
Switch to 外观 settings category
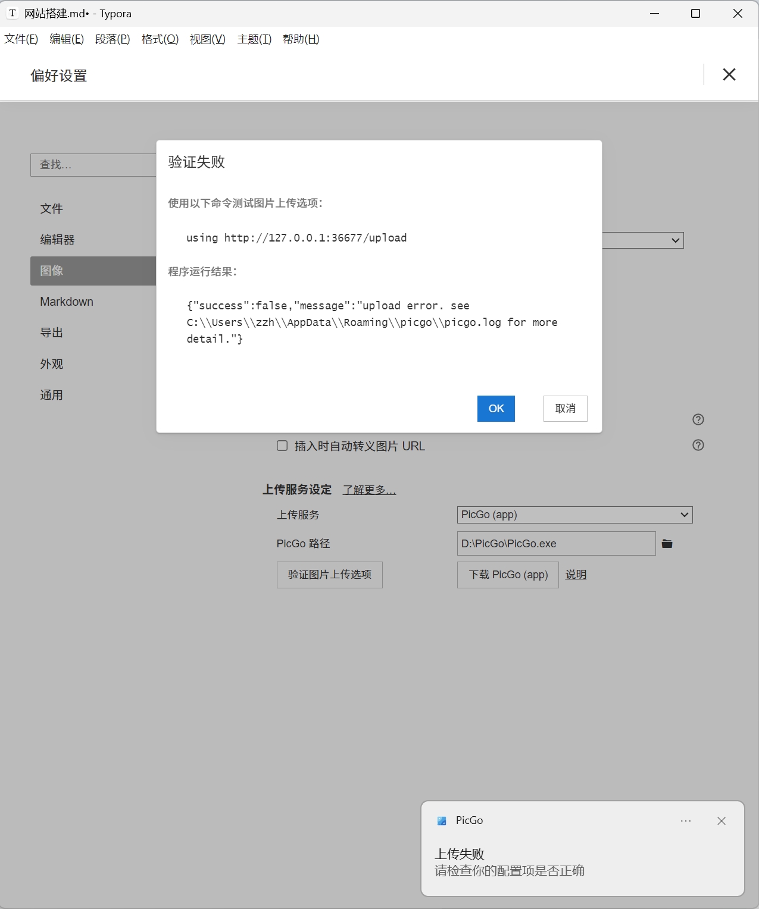click(x=52, y=364)
